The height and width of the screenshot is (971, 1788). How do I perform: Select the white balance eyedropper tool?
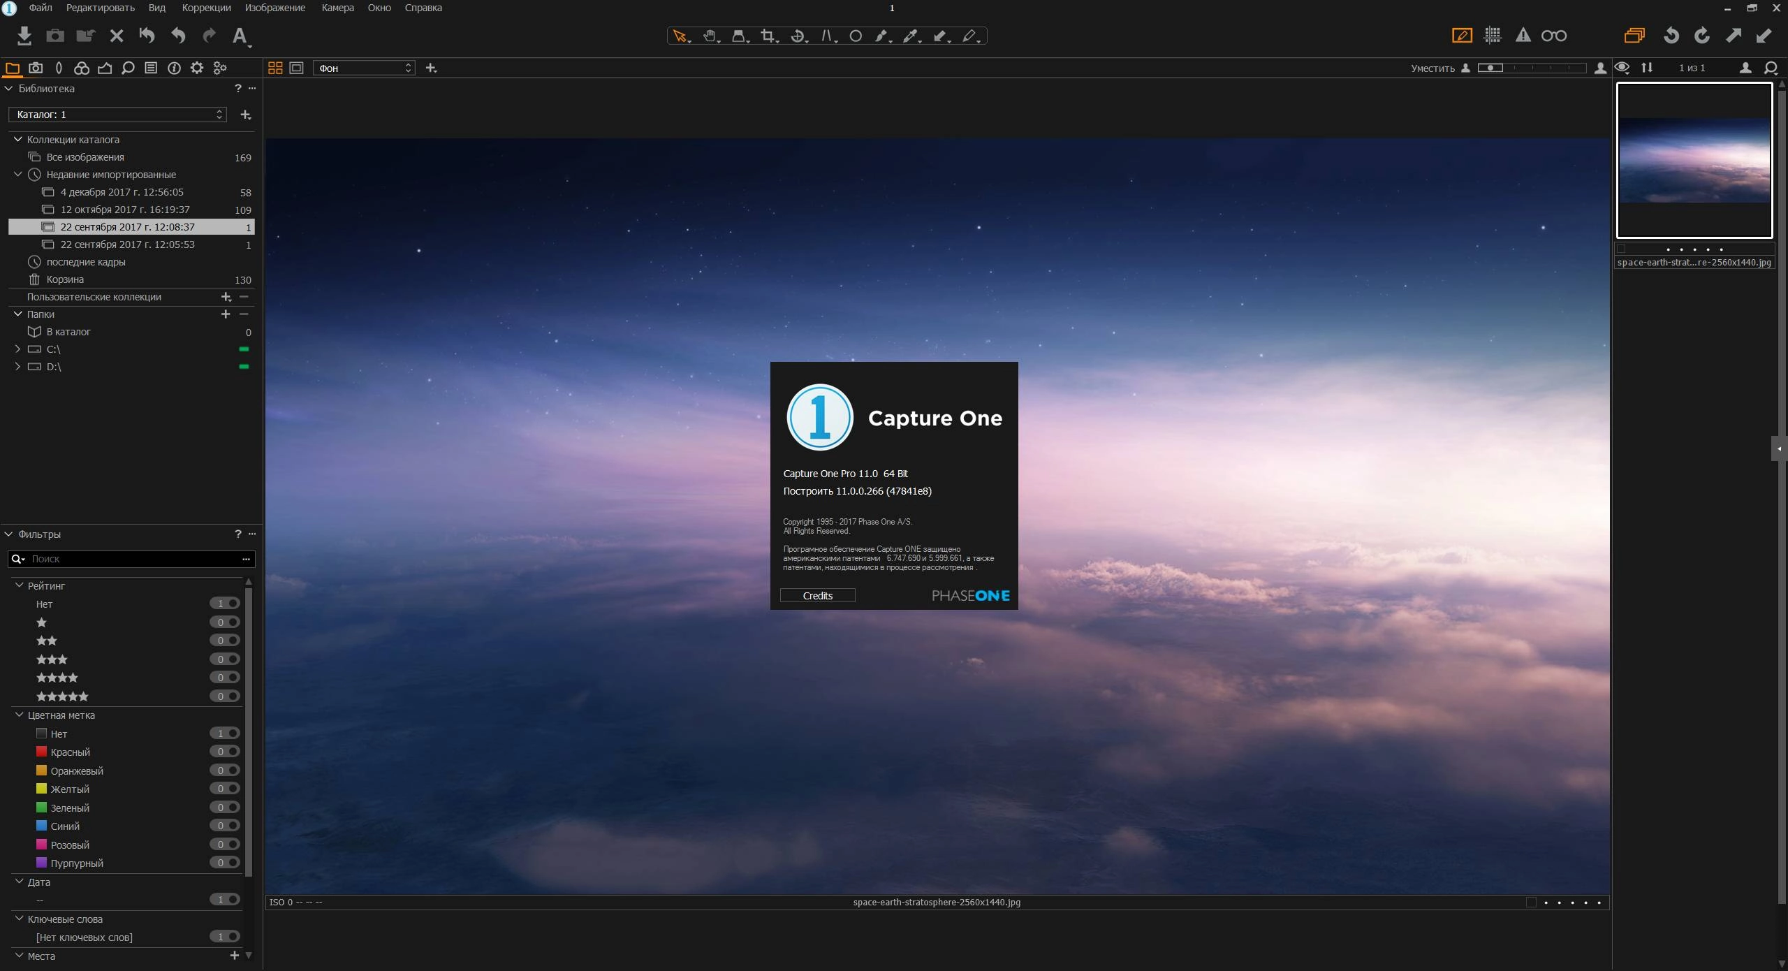(911, 36)
